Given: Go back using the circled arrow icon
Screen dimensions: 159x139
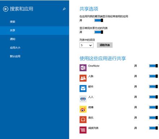Looking at the screenshot, I should [5, 9].
